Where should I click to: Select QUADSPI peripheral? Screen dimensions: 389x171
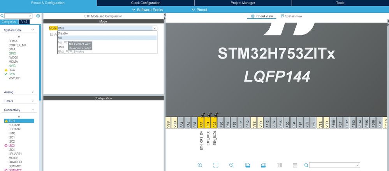coord(16,162)
